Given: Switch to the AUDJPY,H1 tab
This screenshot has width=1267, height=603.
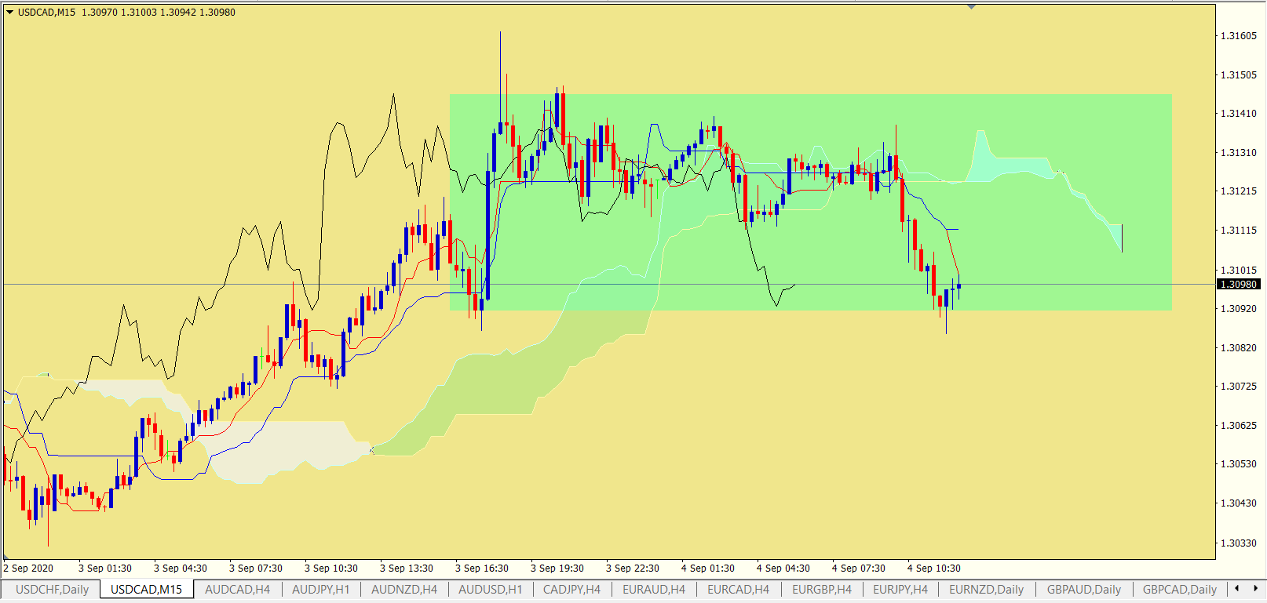Looking at the screenshot, I should click(320, 589).
